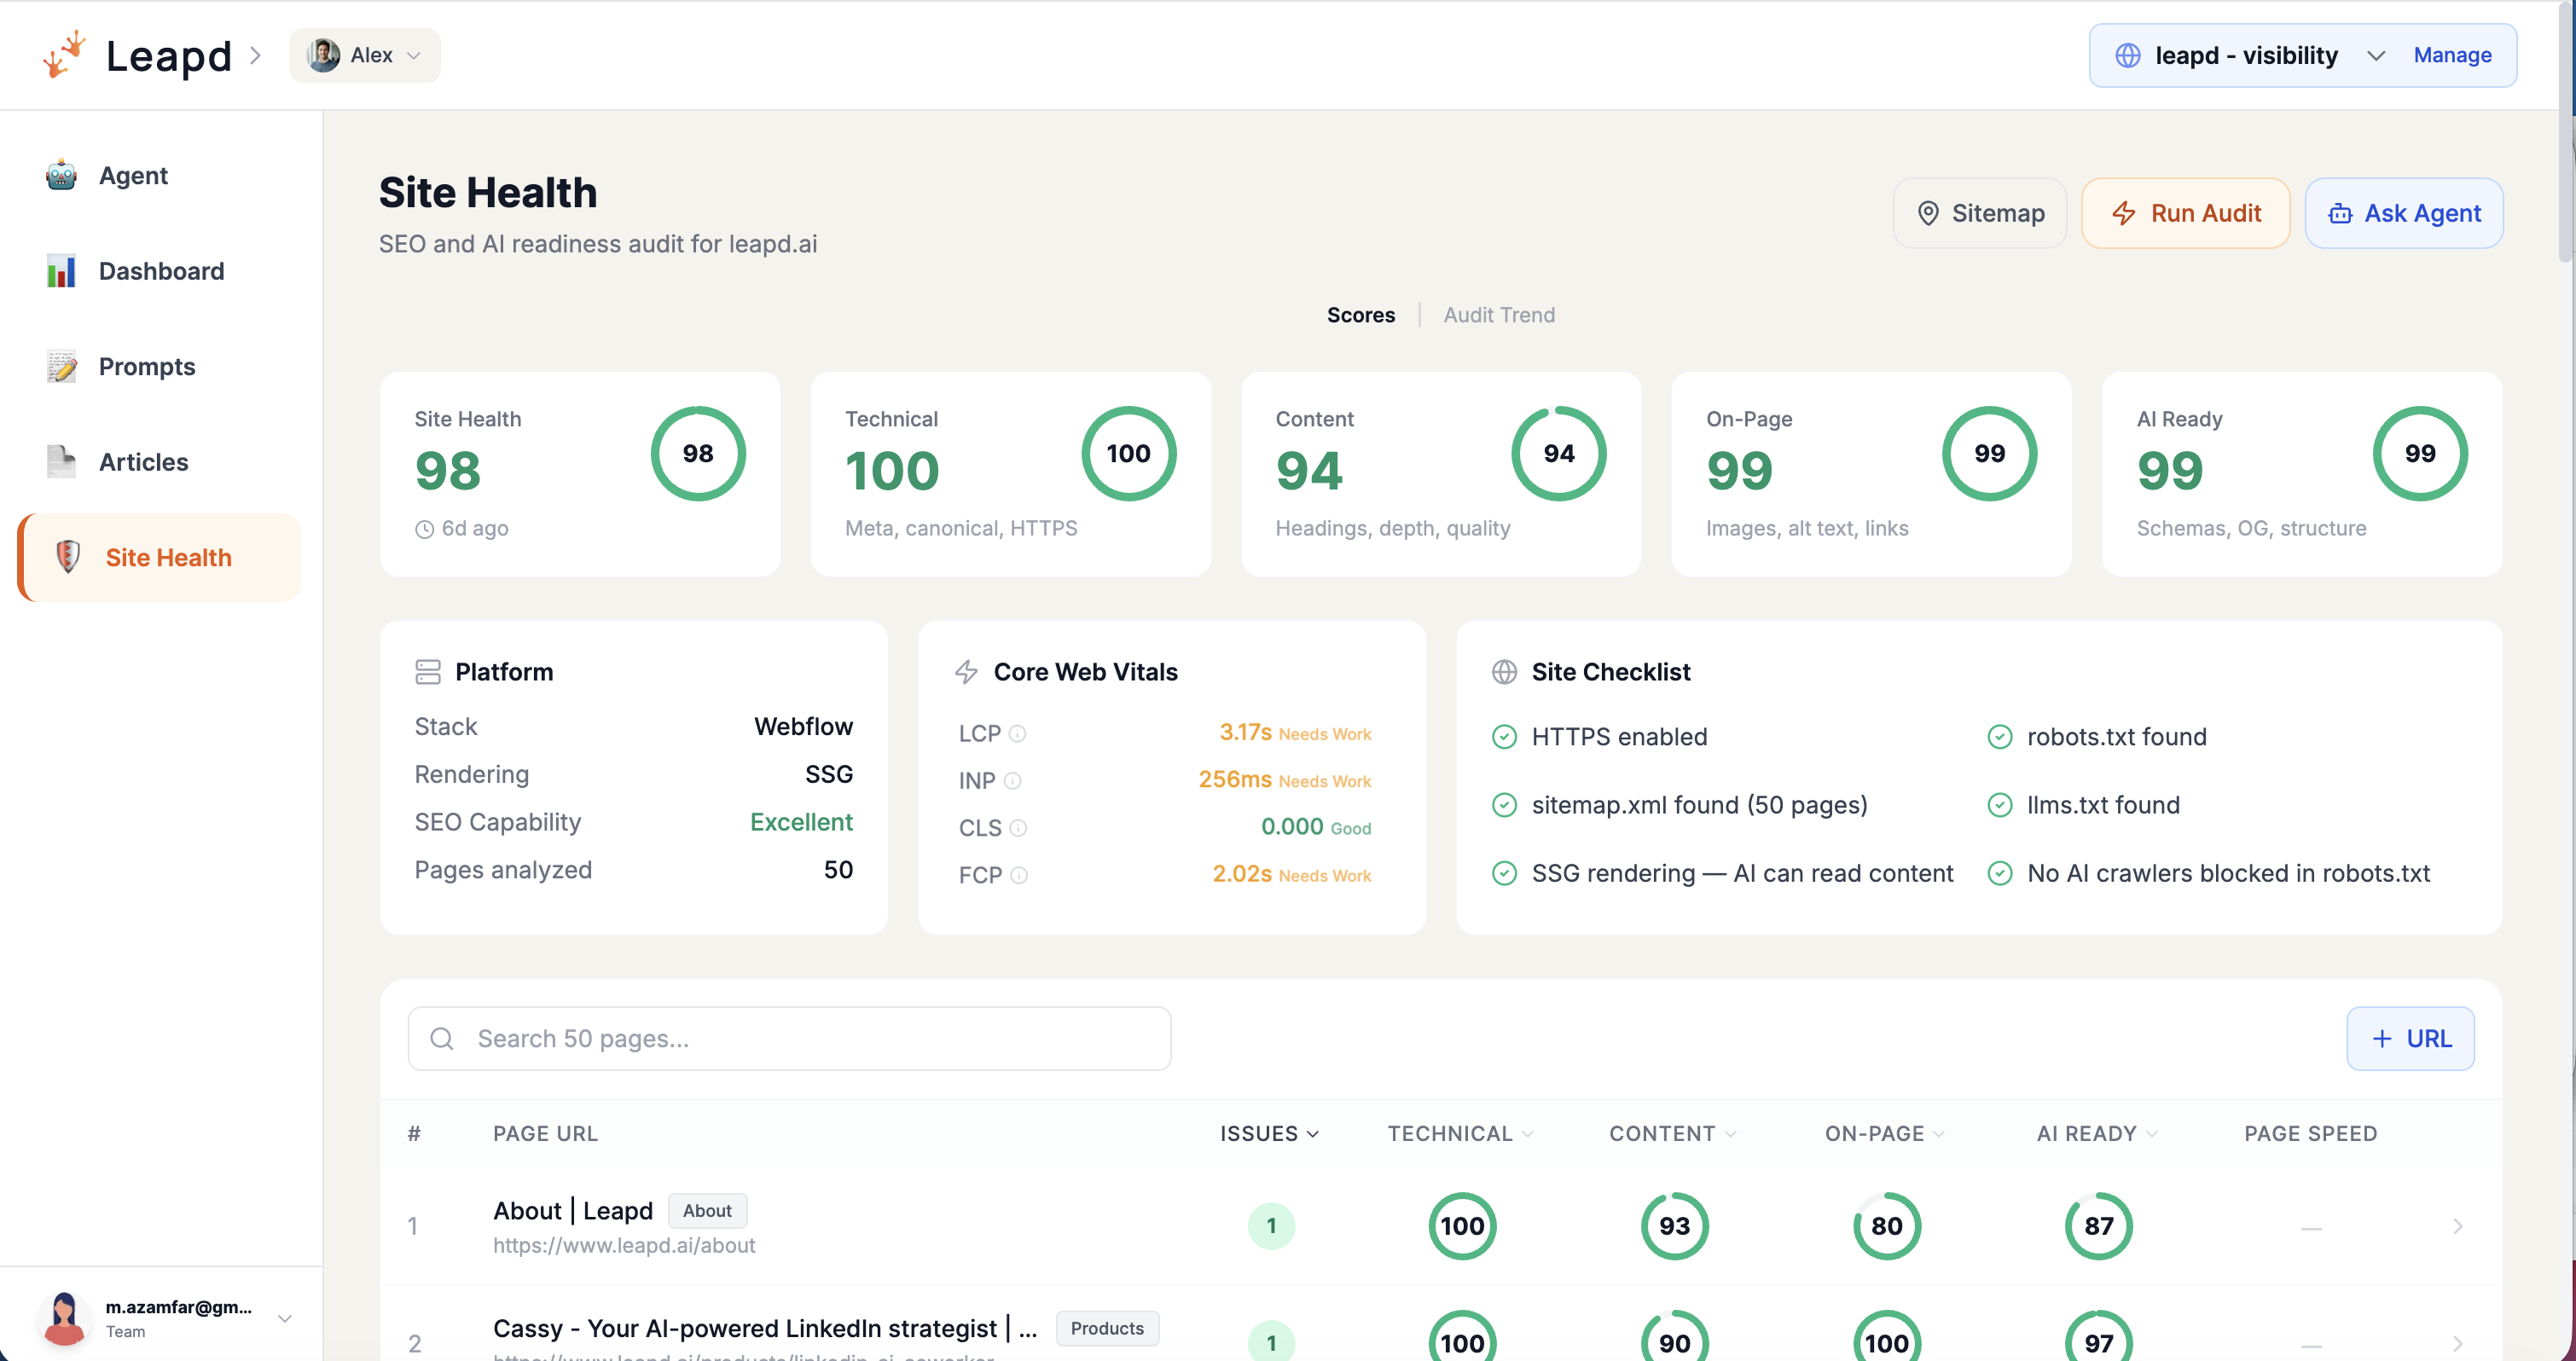Click the Prompts pencil icon

pyautogui.click(x=62, y=366)
